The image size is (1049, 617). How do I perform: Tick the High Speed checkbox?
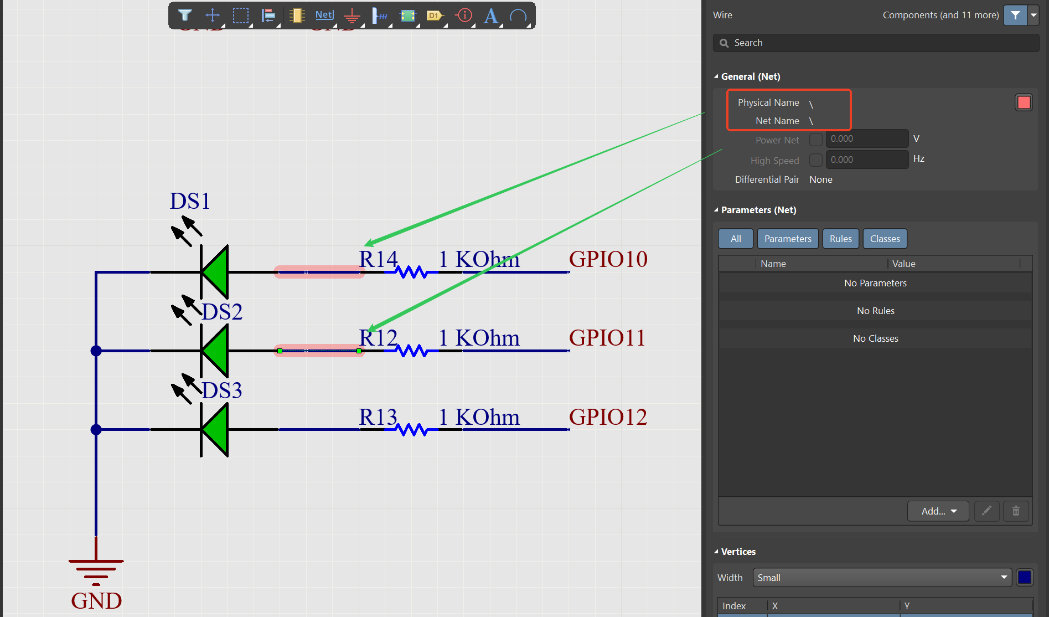(815, 160)
